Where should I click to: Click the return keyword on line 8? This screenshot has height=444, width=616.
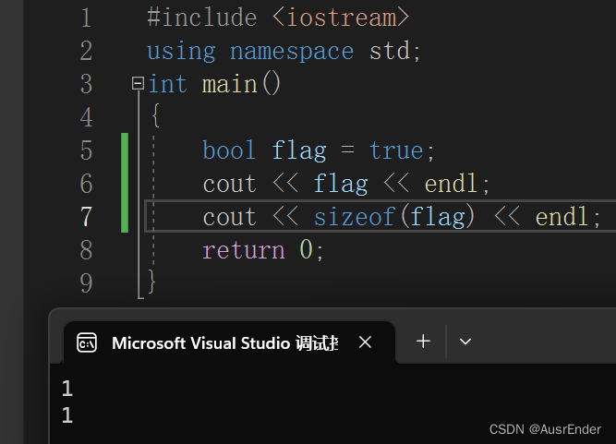point(244,250)
